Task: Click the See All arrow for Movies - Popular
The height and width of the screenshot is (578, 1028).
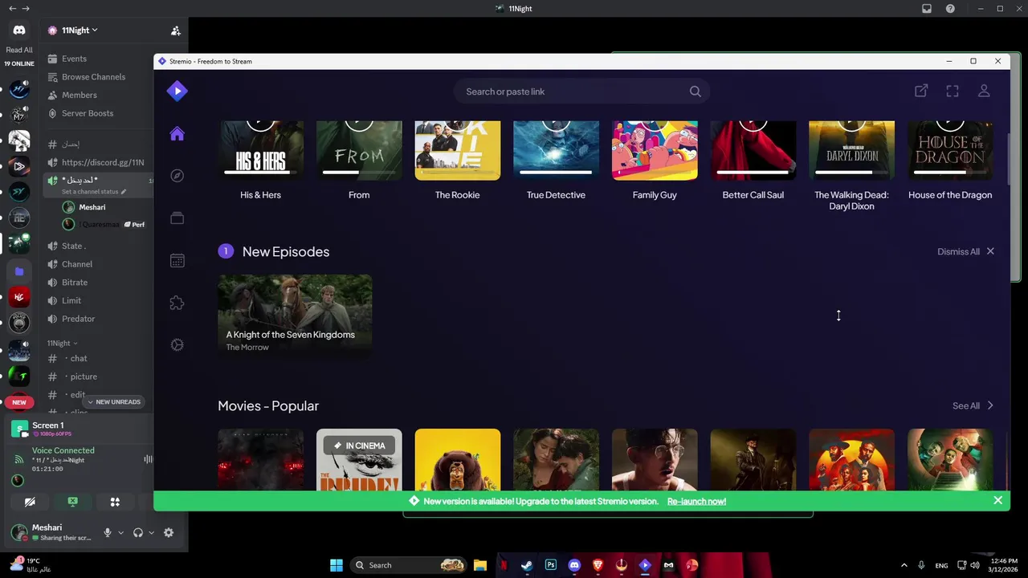Action: tap(990, 405)
